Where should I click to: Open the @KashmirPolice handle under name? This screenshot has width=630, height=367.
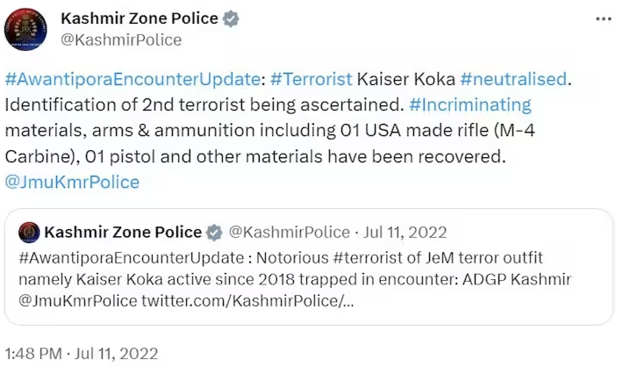tap(121, 40)
